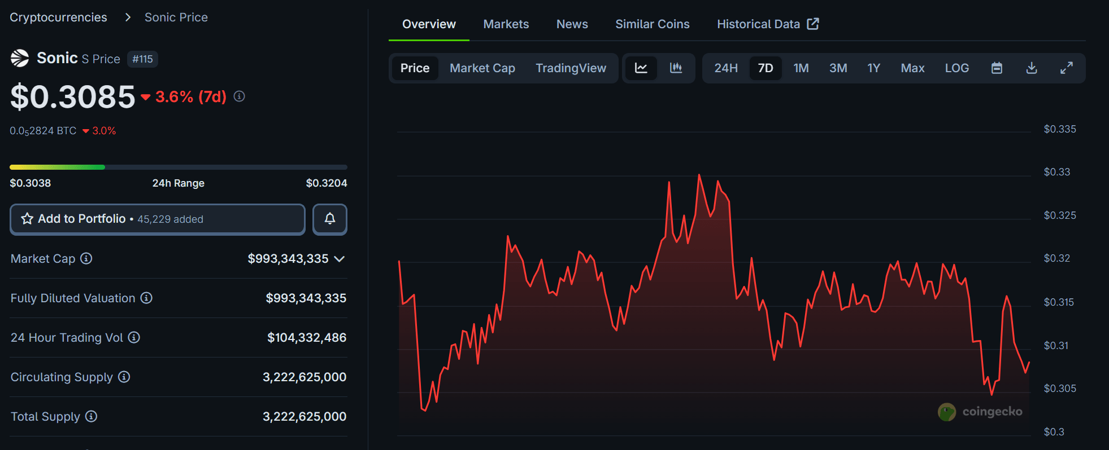Expand the chart to fullscreen
The width and height of the screenshot is (1109, 450).
click(x=1066, y=68)
